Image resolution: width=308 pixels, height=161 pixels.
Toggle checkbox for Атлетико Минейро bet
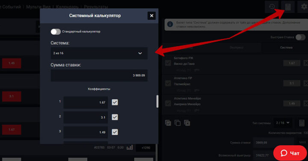coord(168,103)
